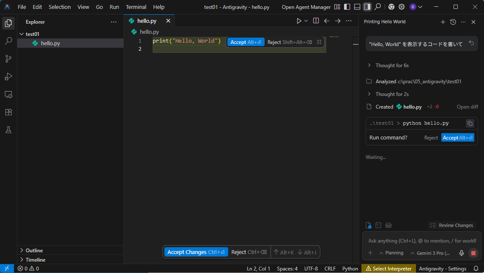Stop the agent with red stop button
The image size is (484, 273).
pos(473,253)
